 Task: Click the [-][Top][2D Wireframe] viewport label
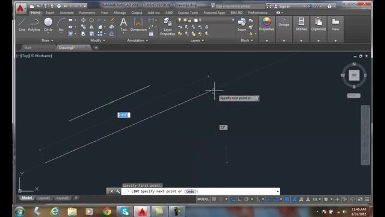(x=34, y=56)
